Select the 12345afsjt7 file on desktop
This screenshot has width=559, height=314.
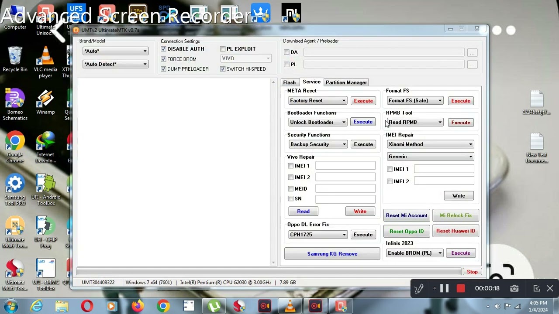(x=537, y=103)
